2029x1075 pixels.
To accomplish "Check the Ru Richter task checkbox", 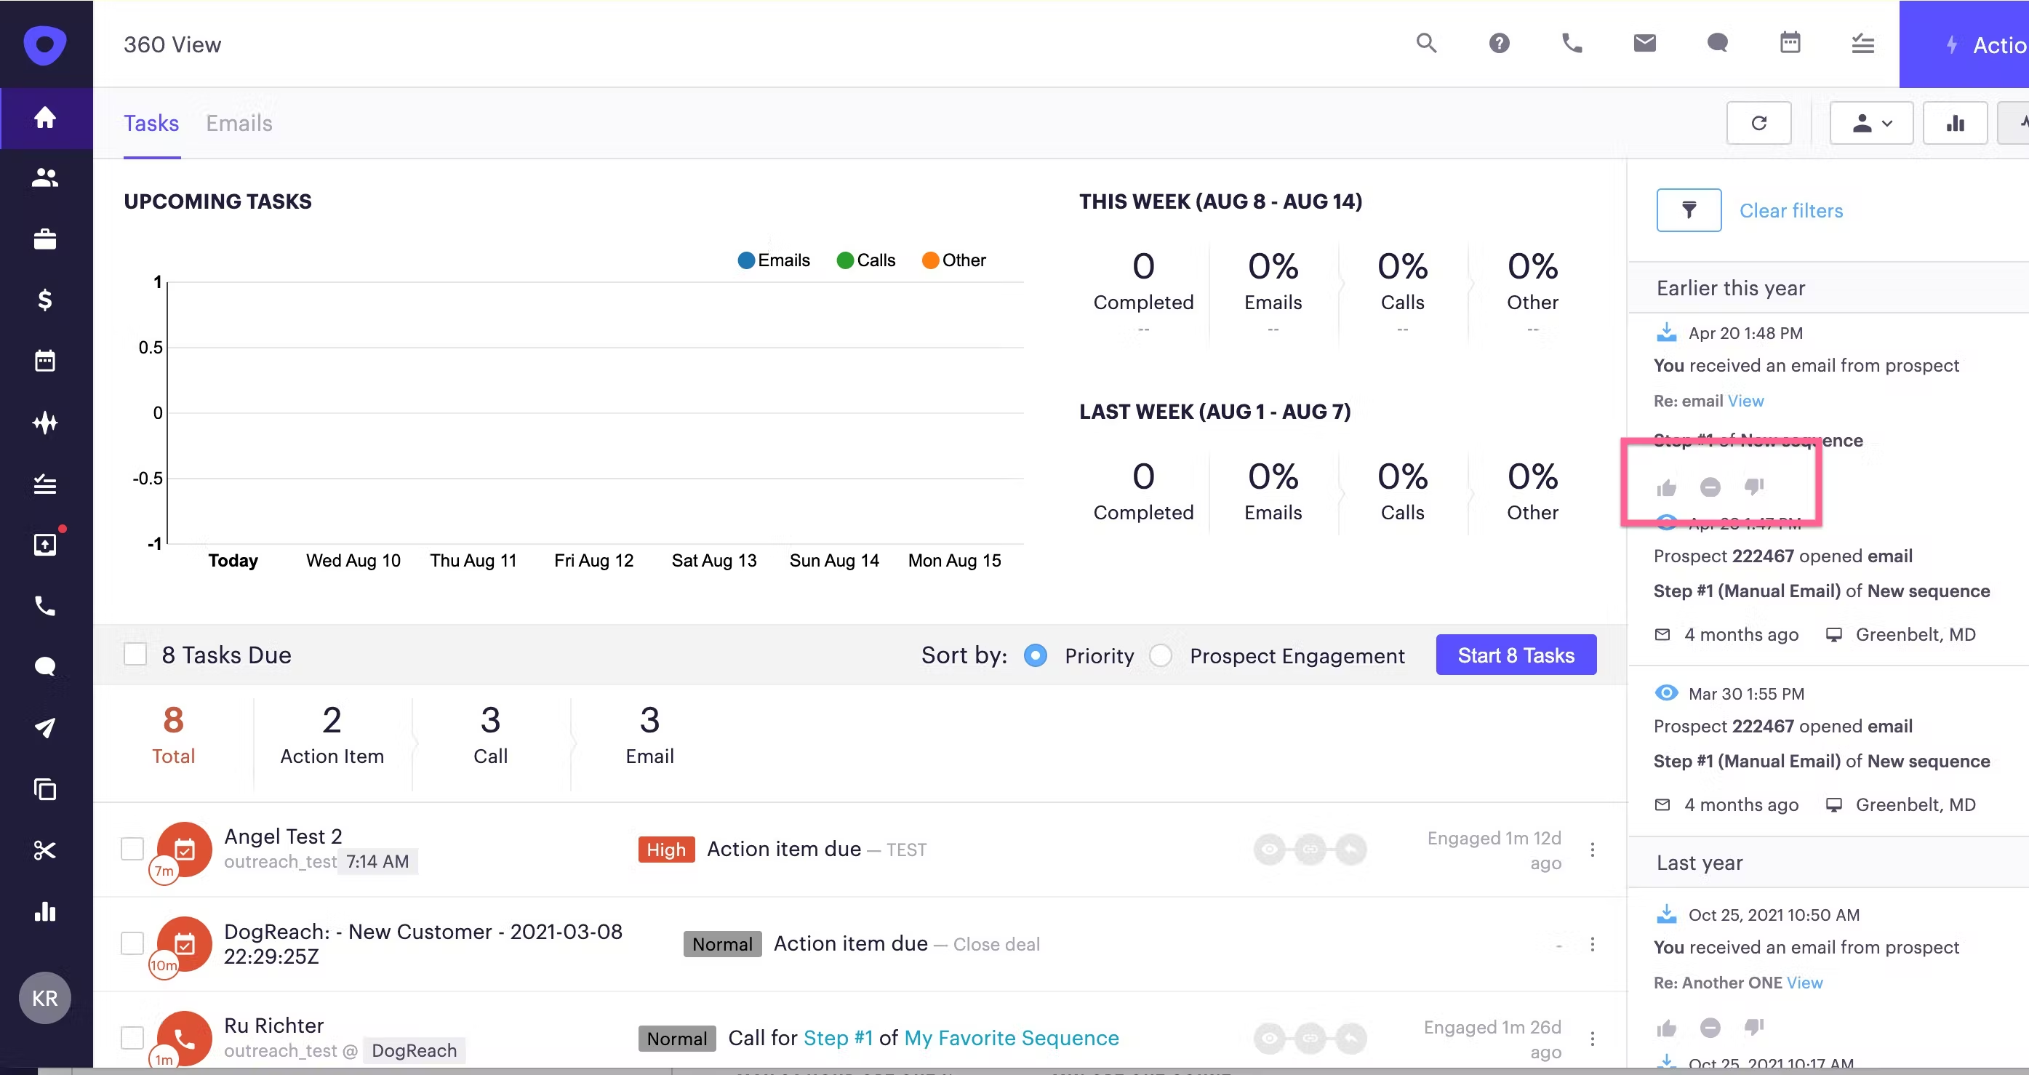I will tap(132, 1038).
